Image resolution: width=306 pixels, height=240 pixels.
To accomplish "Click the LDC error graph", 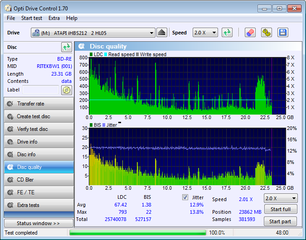I will coord(187,86).
